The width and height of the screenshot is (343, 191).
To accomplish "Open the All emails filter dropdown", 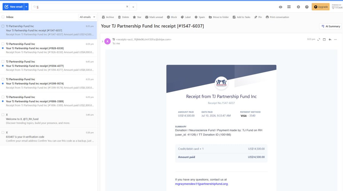I will click(x=87, y=17).
